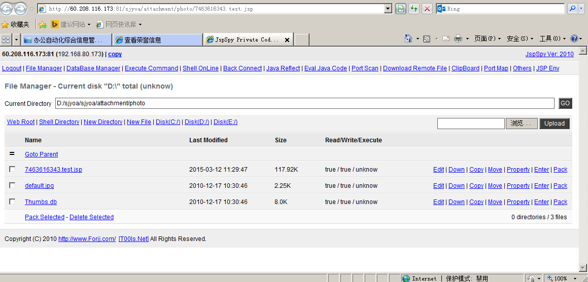
Task: Click the copy link beside IP address
Action: [x=115, y=54]
